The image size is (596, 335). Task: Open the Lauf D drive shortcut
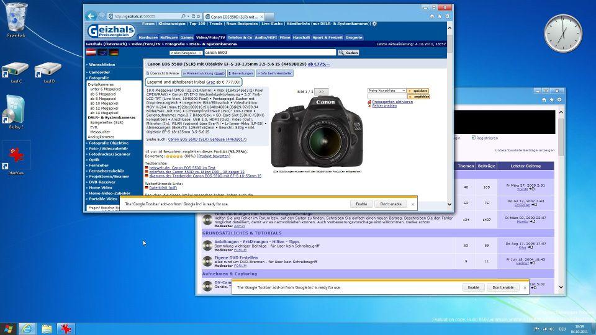[x=48, y=72]
